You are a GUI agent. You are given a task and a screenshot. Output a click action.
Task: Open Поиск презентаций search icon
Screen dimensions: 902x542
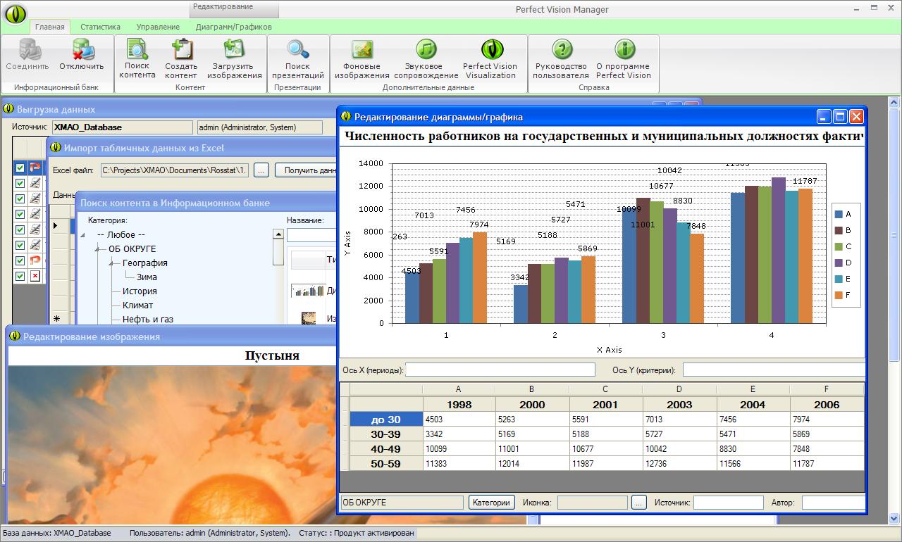(297, 50)
